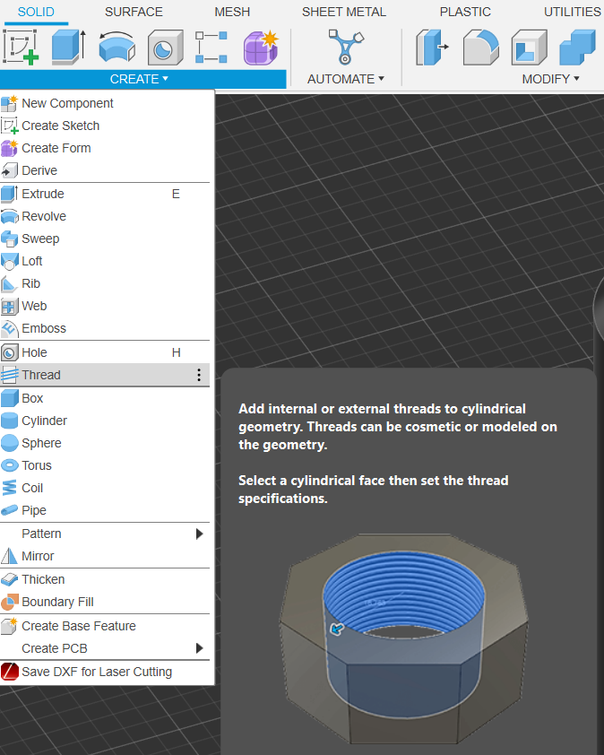Click the Combine toolbar icon
The width and height of the screenshot is (604, 755).
coord(577,48)
